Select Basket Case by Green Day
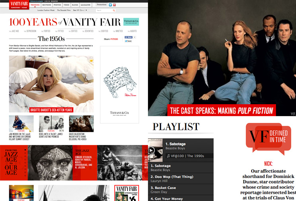296x201 pixels. coord(181,190)
